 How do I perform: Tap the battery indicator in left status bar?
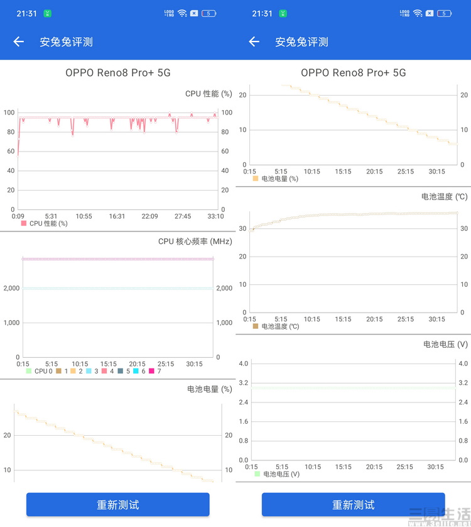click(x=209, y=13)
